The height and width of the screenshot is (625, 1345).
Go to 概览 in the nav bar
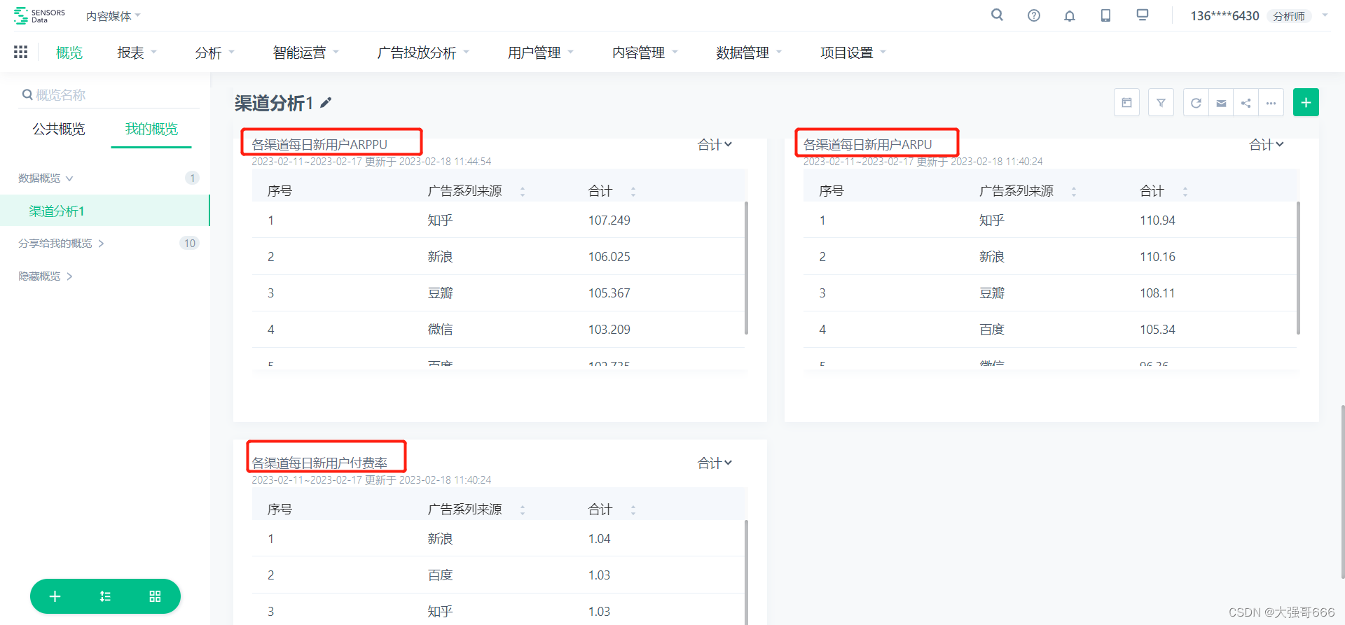pos(69,52)
